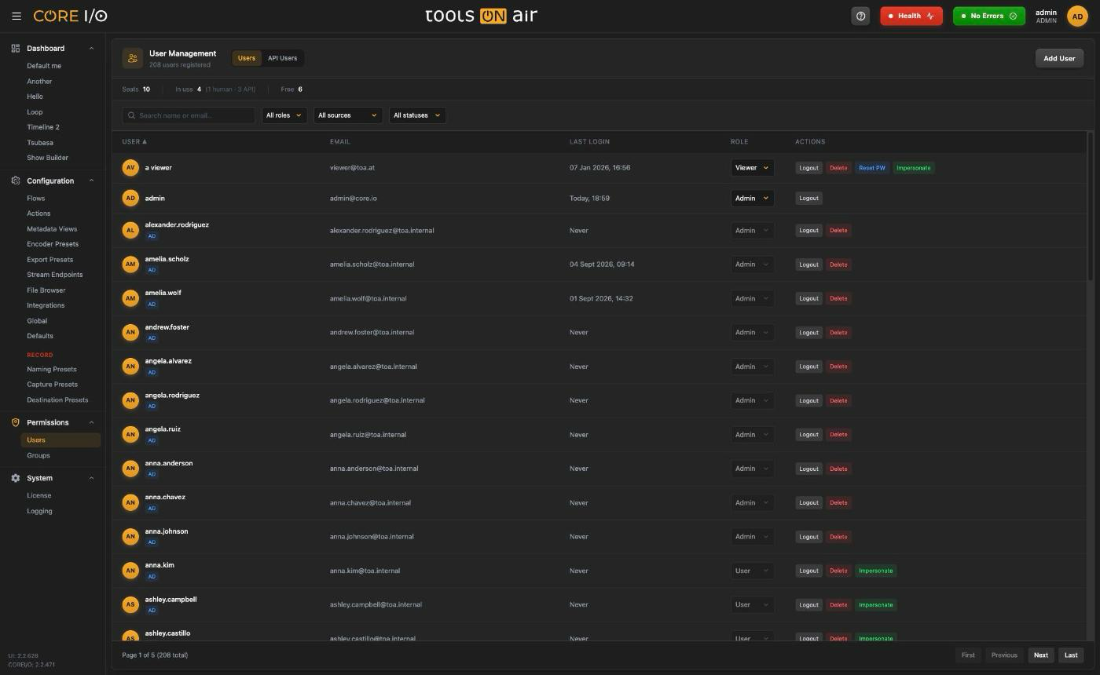
Task: Open Encoder Presets in the sidebar
Action: tap(53, 244)
